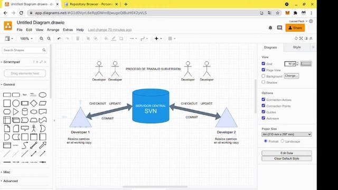Screen dimensions: 338x190
Task: Click the Clear Default Style button
Action: [x=287, y=158]
